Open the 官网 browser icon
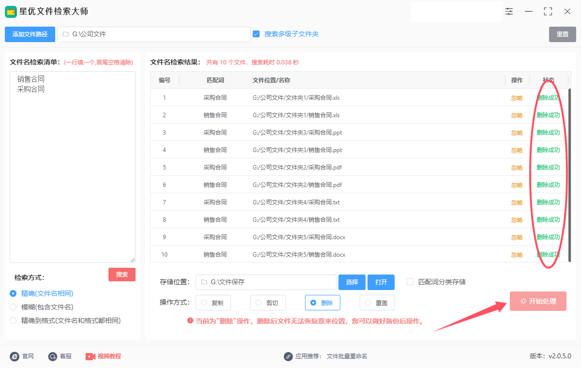581x368 pixels. [x=15, y=356]
